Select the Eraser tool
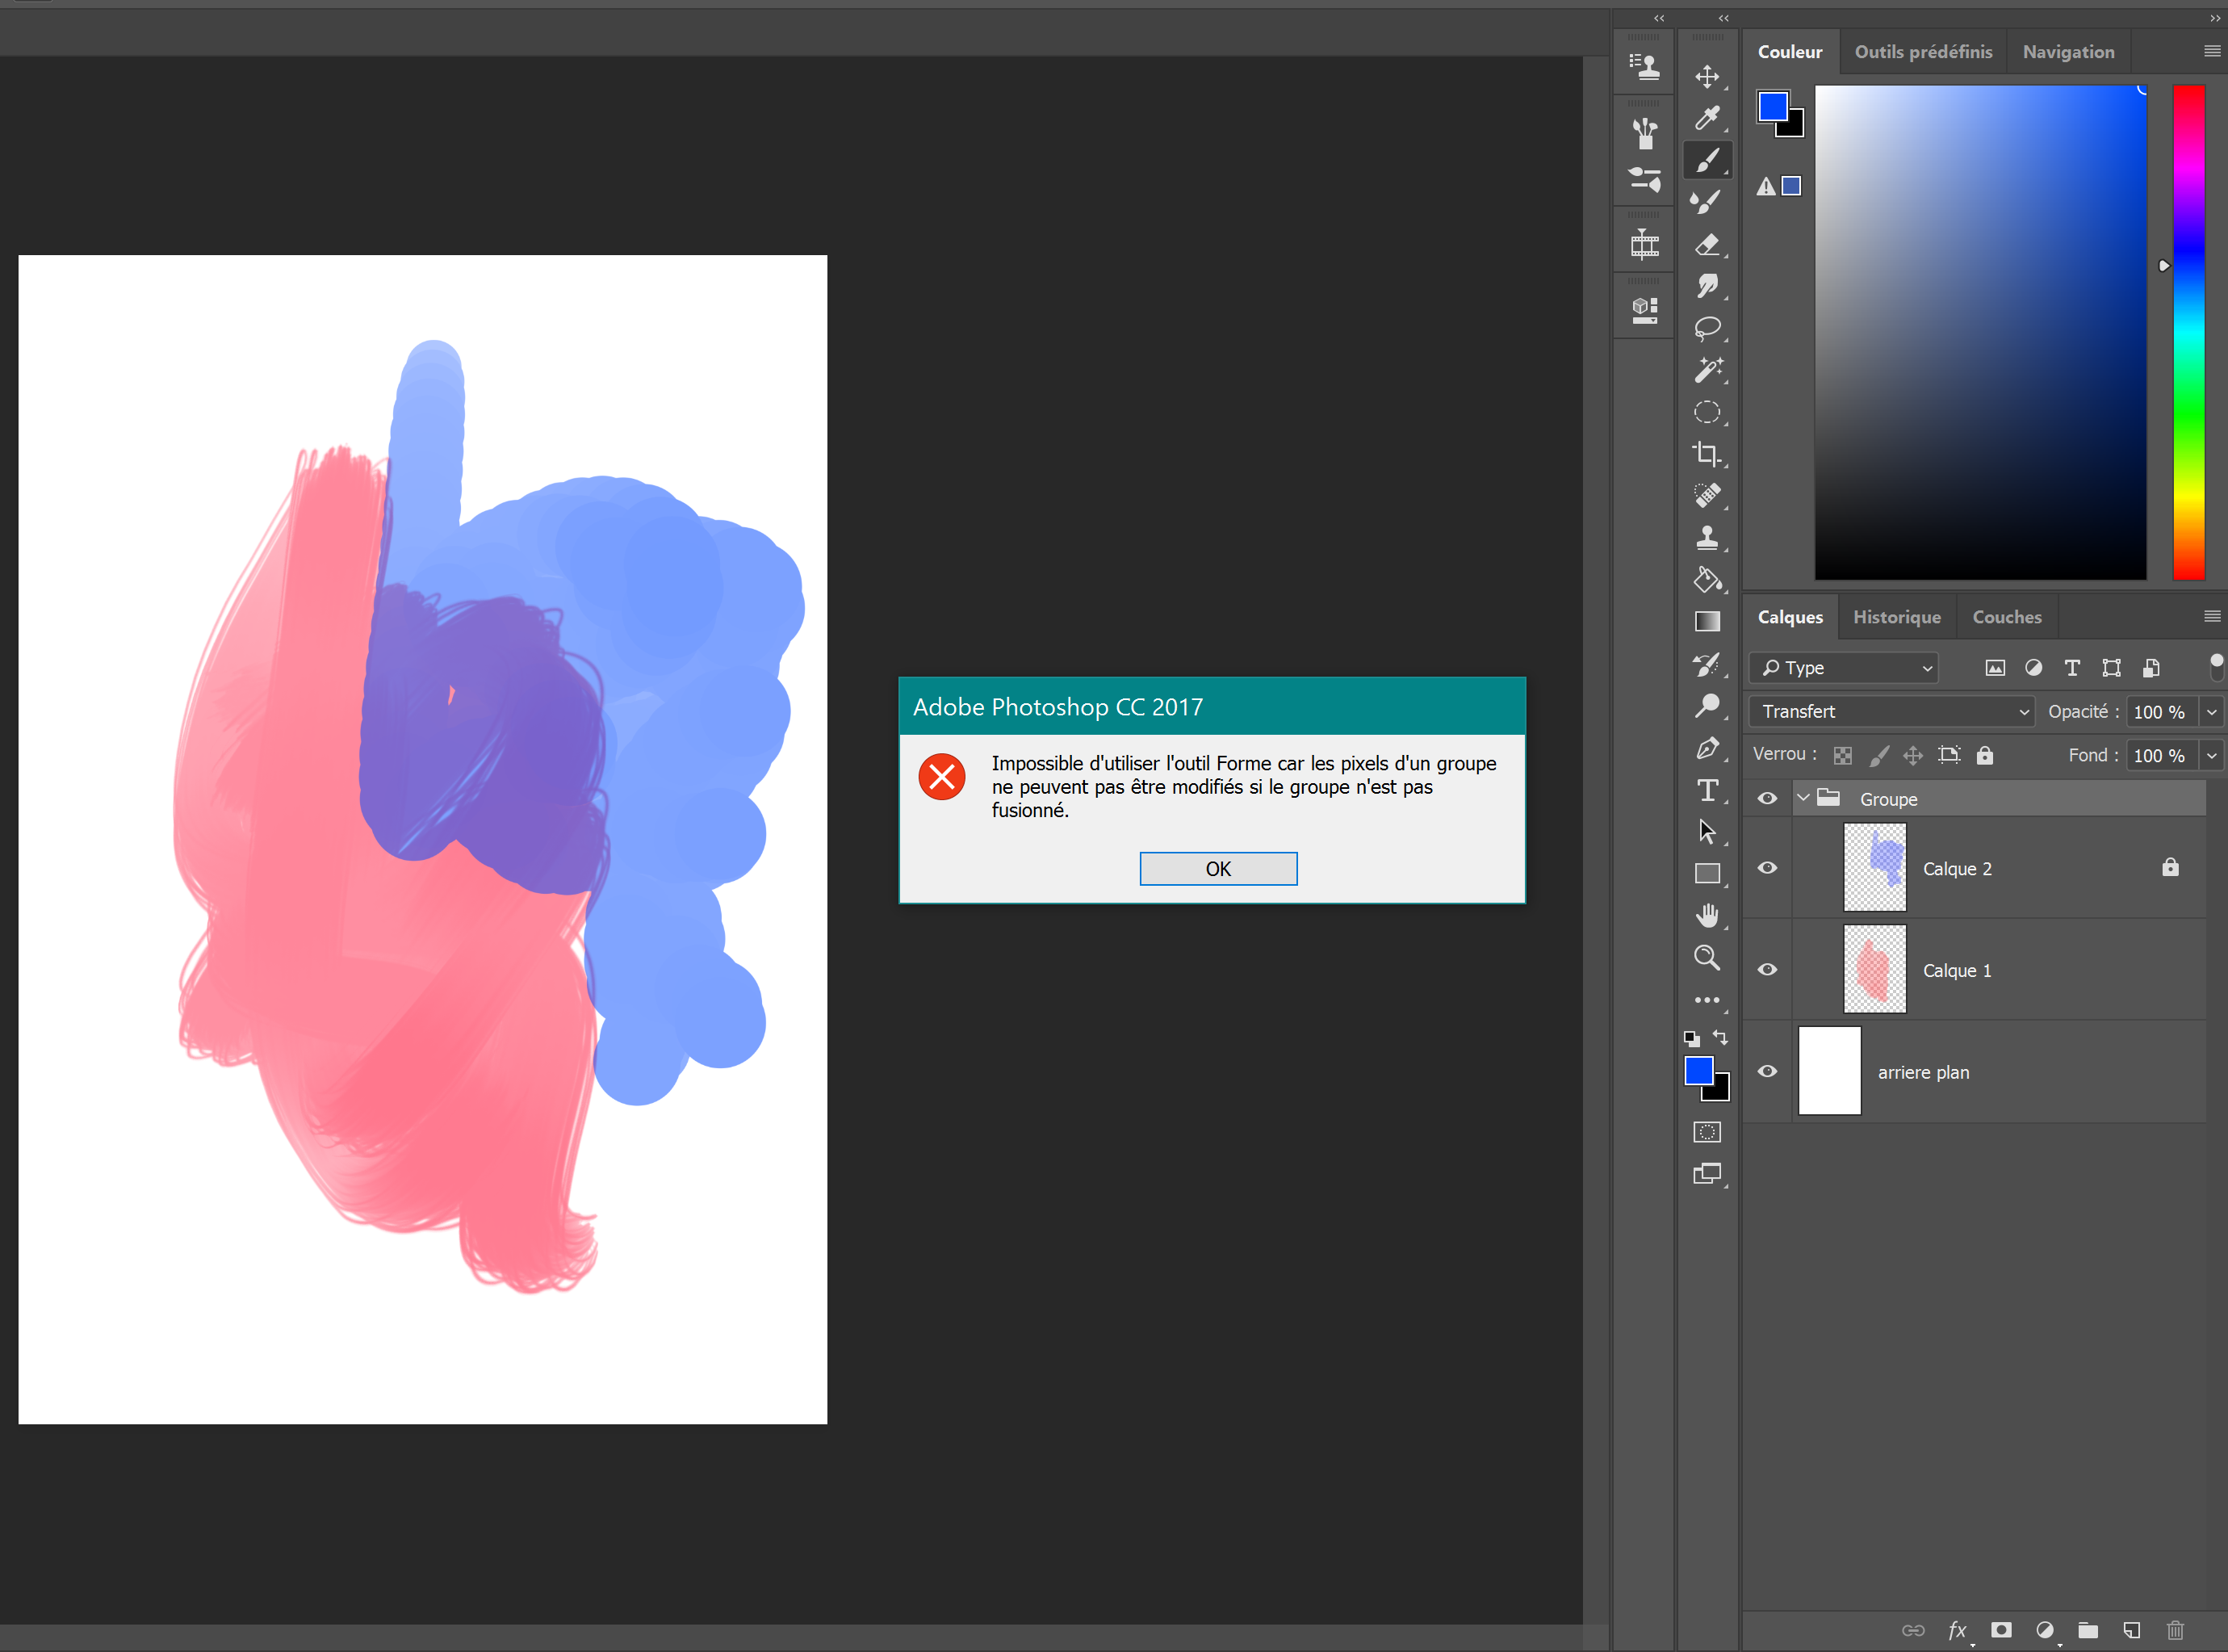This screenshot has width=2228, height=1652. tap(1708, 245)
